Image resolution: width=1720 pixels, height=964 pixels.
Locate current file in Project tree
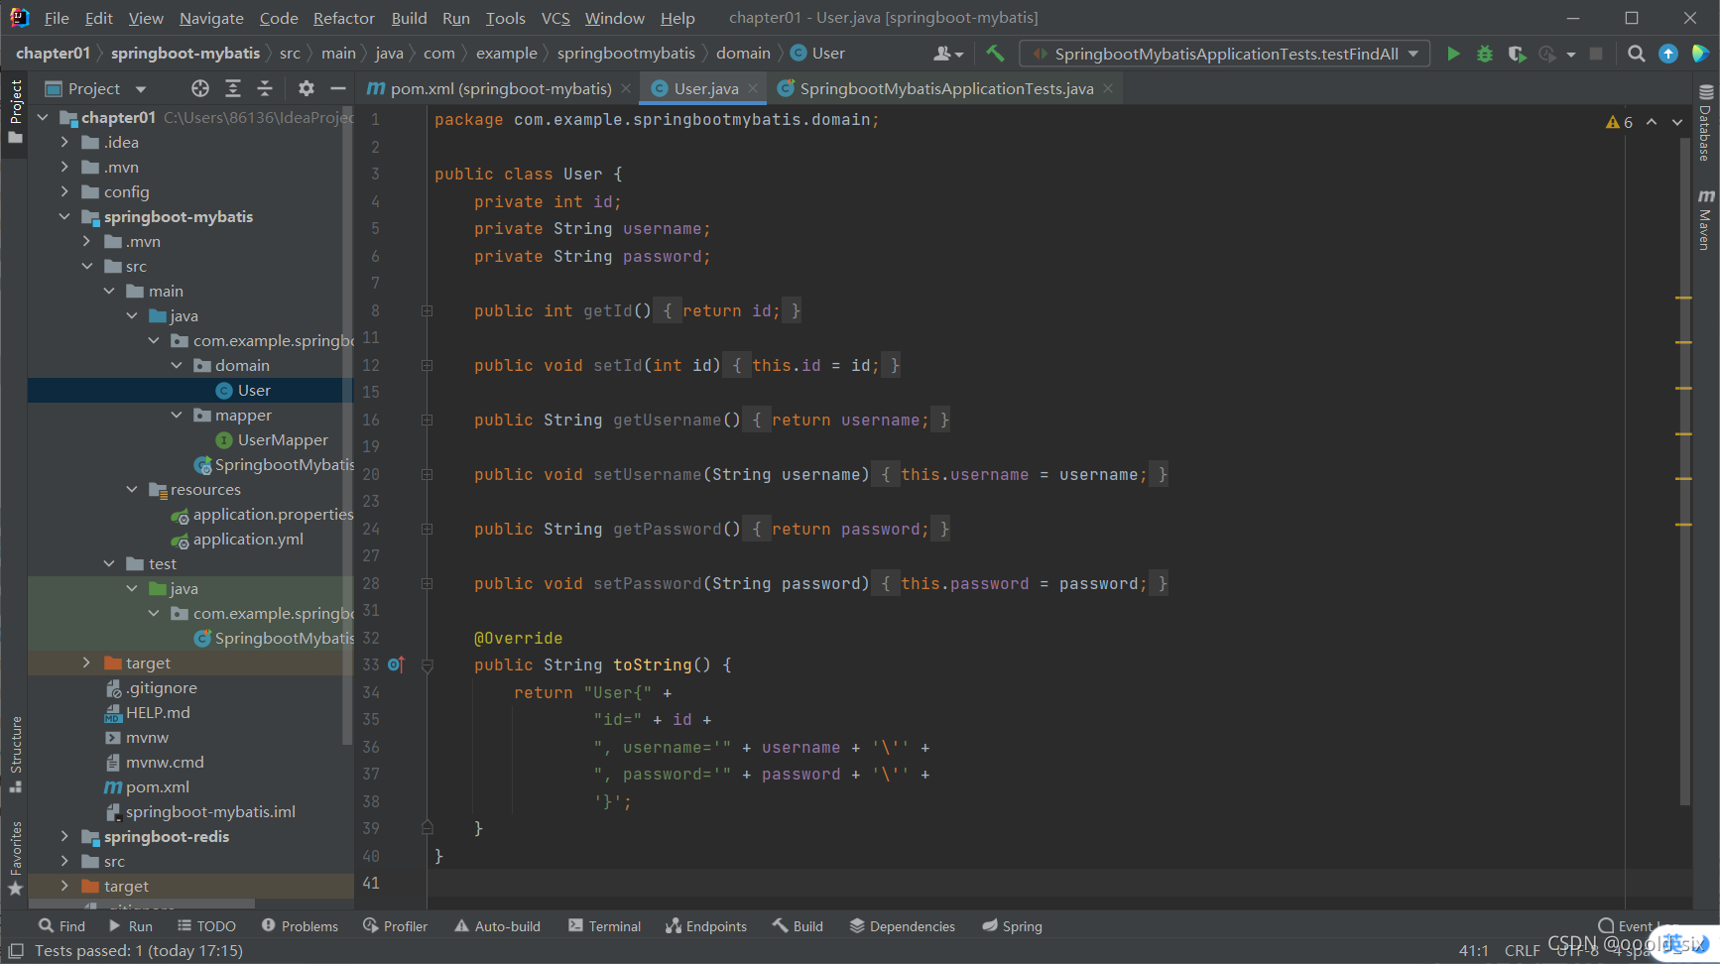(x=200, y=88)
